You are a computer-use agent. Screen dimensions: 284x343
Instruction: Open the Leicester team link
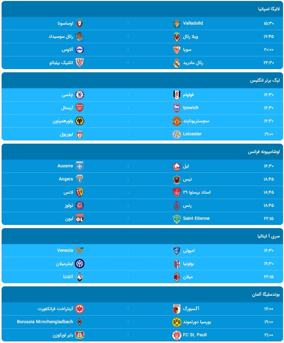(x=192, y=134)
